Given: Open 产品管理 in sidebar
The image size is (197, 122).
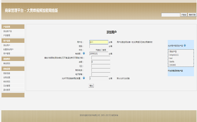Looking at the screenshot, I should [7, 35].
